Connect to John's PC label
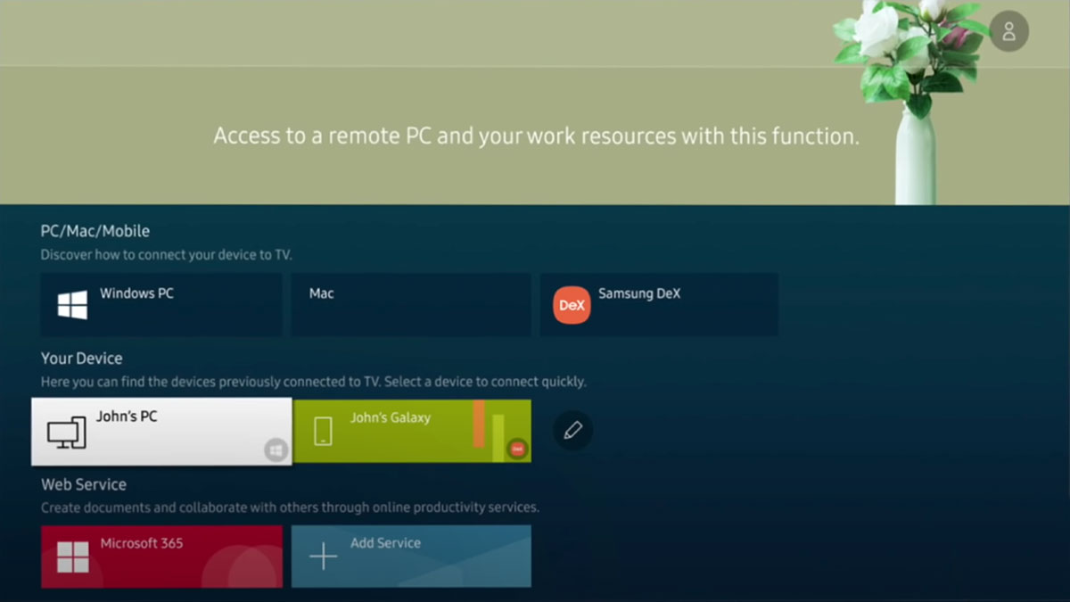 pos(127,416)
